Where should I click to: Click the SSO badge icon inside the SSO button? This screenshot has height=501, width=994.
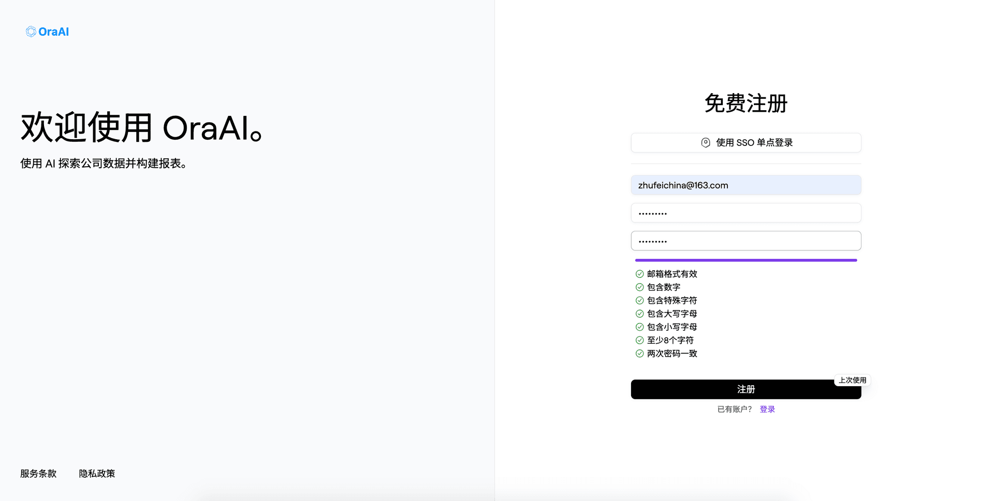705,142
